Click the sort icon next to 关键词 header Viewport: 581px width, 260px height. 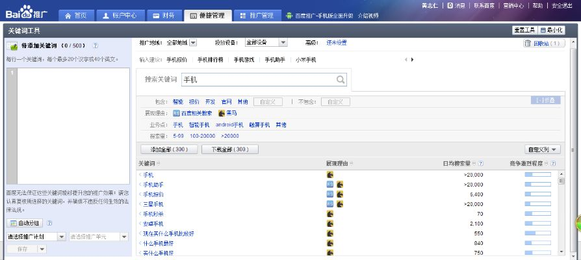(x=159, y=163)
